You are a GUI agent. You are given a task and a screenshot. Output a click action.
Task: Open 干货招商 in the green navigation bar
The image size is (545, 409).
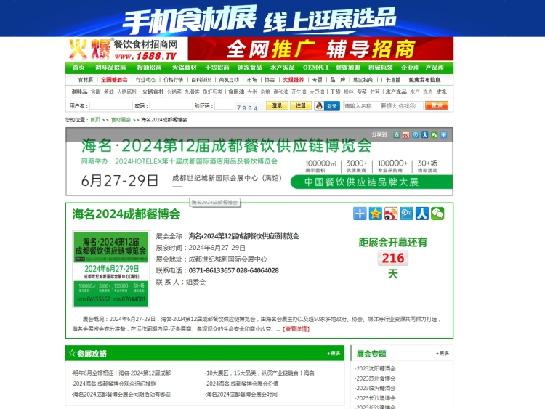pos(217,68)
